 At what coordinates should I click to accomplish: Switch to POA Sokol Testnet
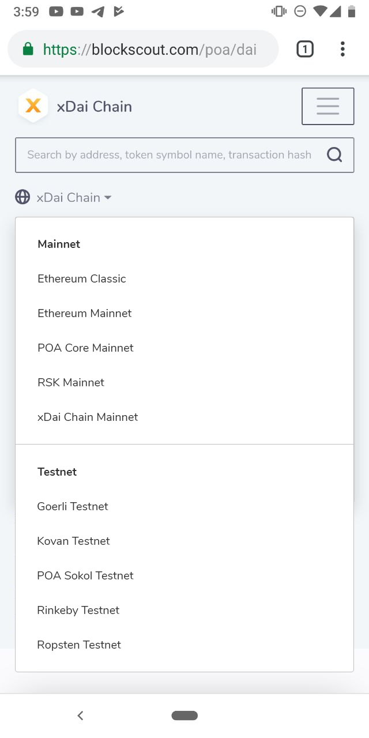click(x=85, y=575)
